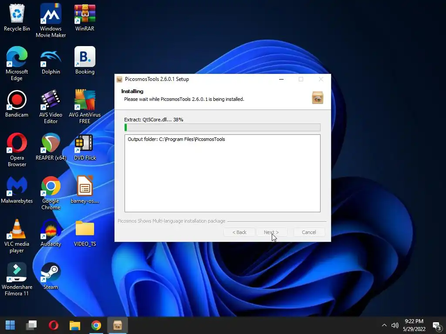Click the installer package icon in header
This screenshot has width=446, height=334.
[x=318, y=98]
